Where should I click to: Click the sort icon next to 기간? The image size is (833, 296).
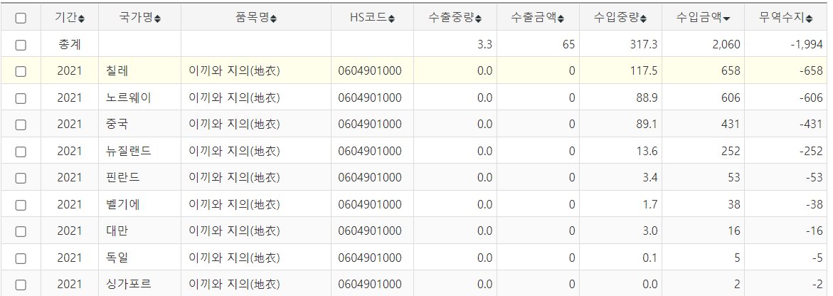tap(81, 18)
